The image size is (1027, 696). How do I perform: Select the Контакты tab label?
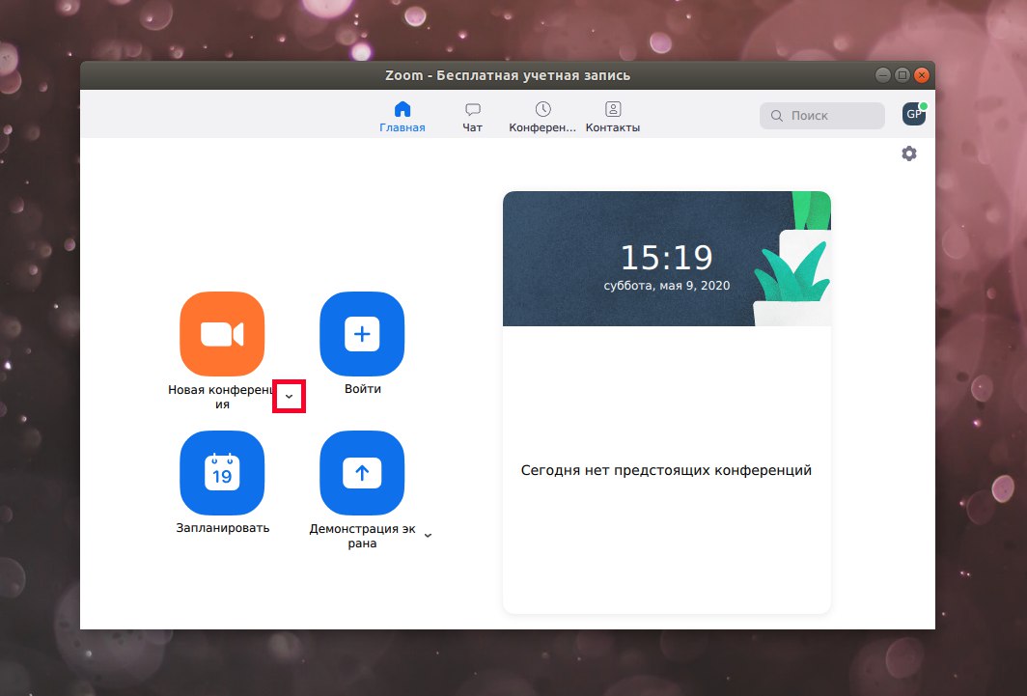pos(612,127)
